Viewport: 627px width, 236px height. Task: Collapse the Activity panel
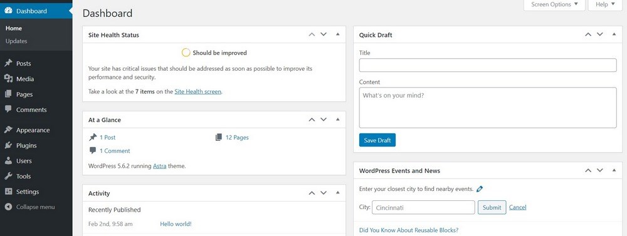coord(337,193)
